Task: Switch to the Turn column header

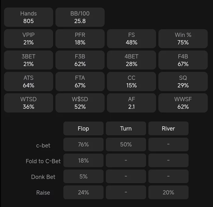Action: pyautogui.click(x=126, y=128)
